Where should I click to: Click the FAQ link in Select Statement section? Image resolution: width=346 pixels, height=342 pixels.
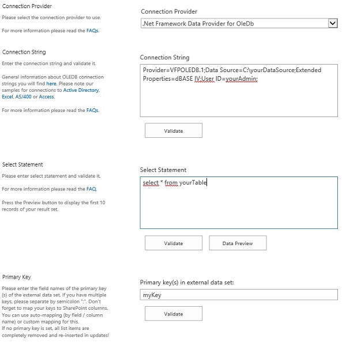tap(91, 189)
